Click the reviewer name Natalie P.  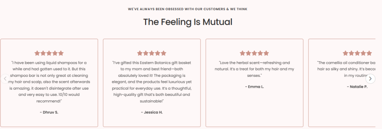click(357, 87)
